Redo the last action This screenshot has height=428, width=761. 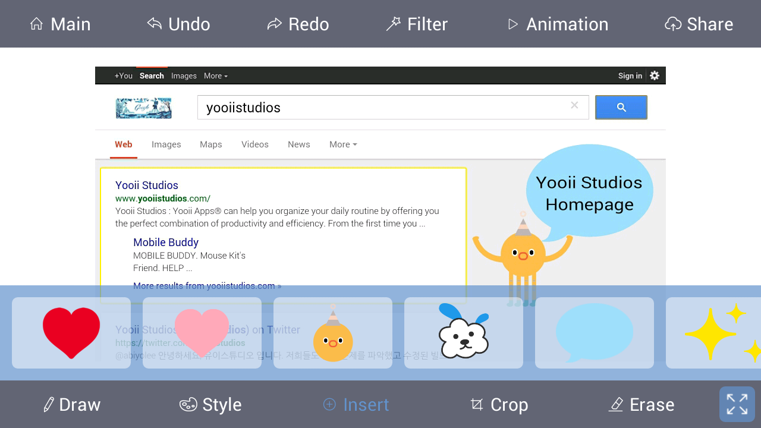tap(298, 24)
